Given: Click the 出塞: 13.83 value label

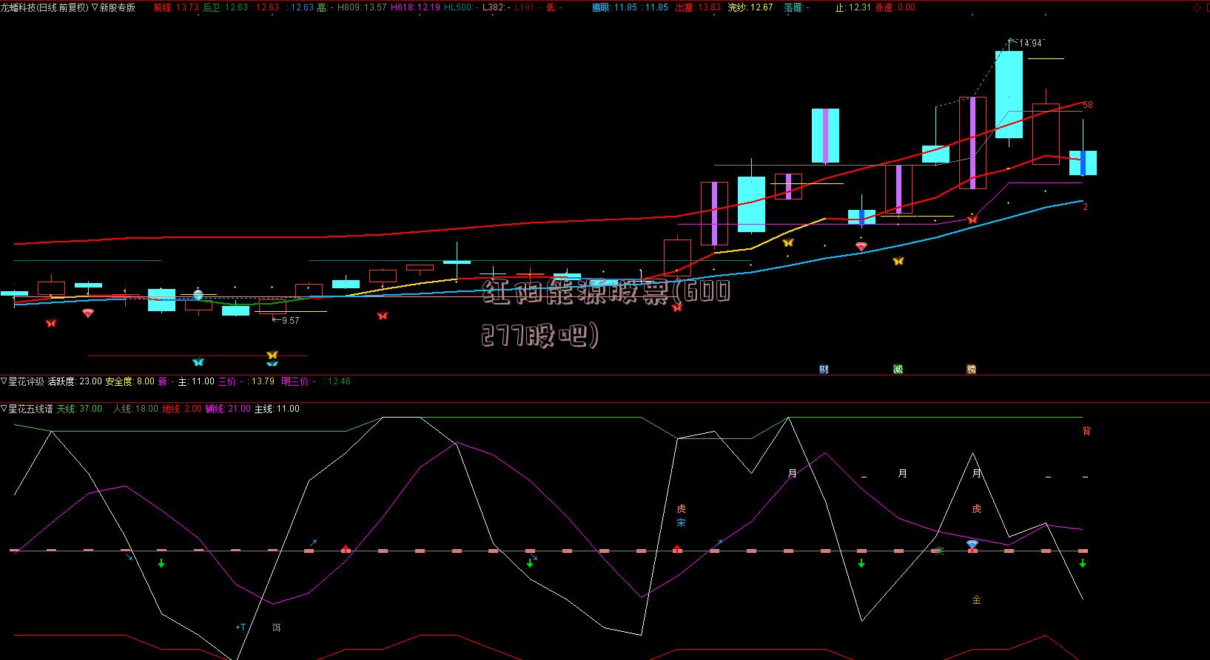Looking at the screenshot, I should [x=698, y=7].
